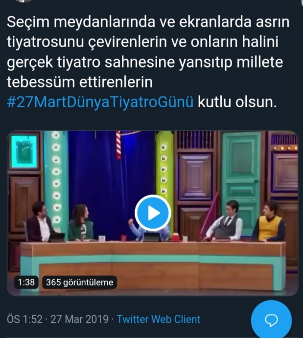Click the "kutlu olsun." text after the hashtag

coord(237,102)
